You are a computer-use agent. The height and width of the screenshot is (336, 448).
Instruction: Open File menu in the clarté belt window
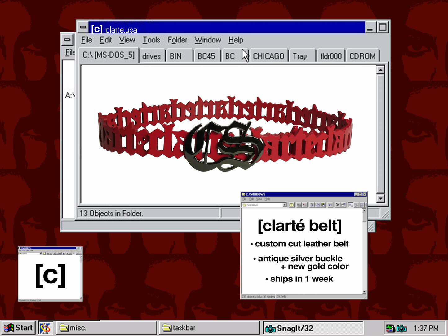[x=244, y=199]
